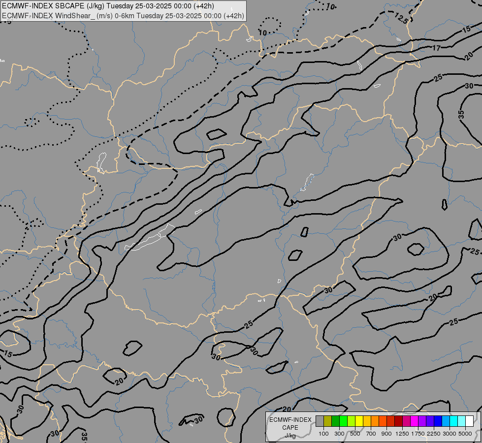Click the WindShear 0-6km title line
The image size is (482, 443).
pos(123,16)
